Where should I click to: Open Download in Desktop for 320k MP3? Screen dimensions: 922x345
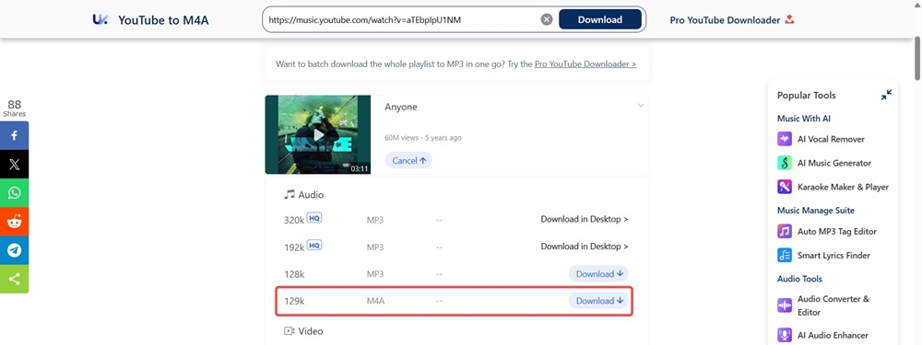click(x=585, y=220)
